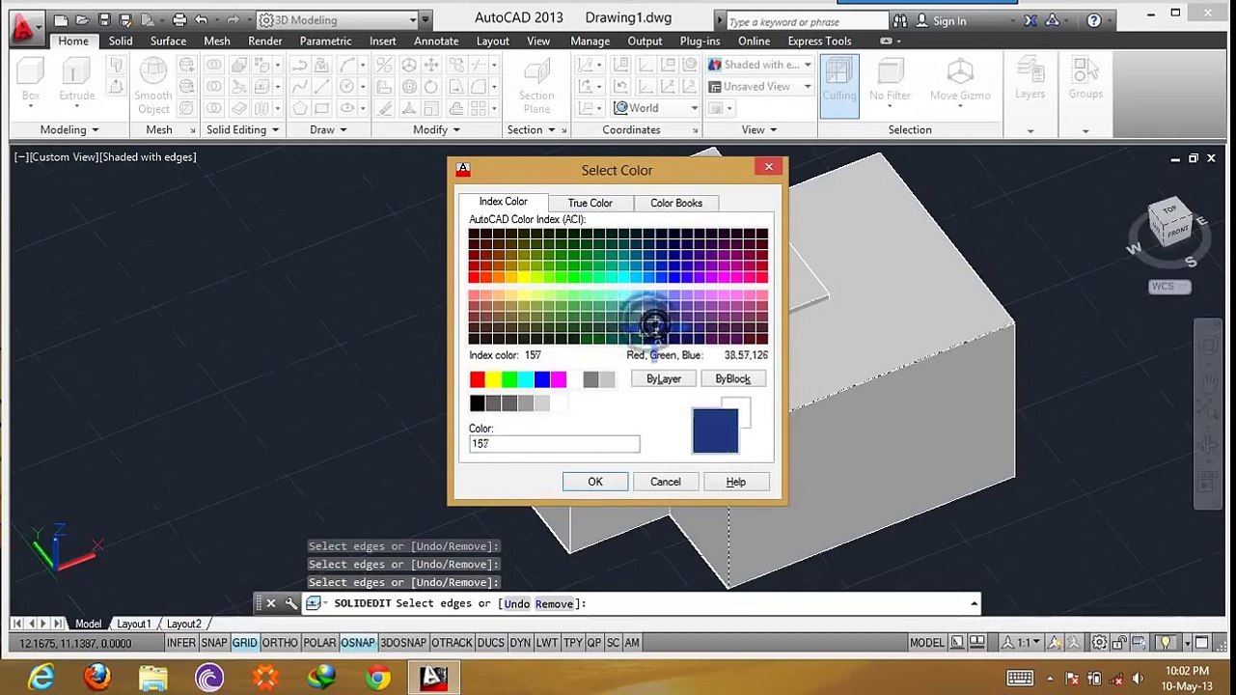Image resolution: width=1236 pixels, height=695 pixels.
Task: Open the AutoCAD application menu button
Action: [x=26, y=26]
